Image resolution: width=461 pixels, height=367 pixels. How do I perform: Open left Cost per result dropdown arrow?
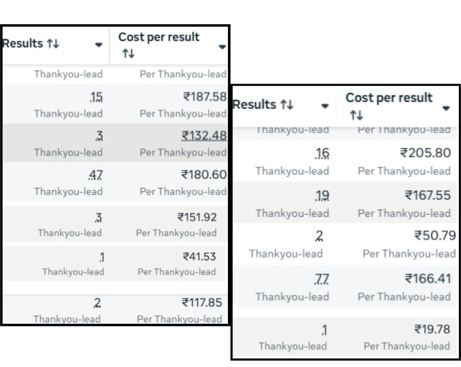click(x=222, y=47)
